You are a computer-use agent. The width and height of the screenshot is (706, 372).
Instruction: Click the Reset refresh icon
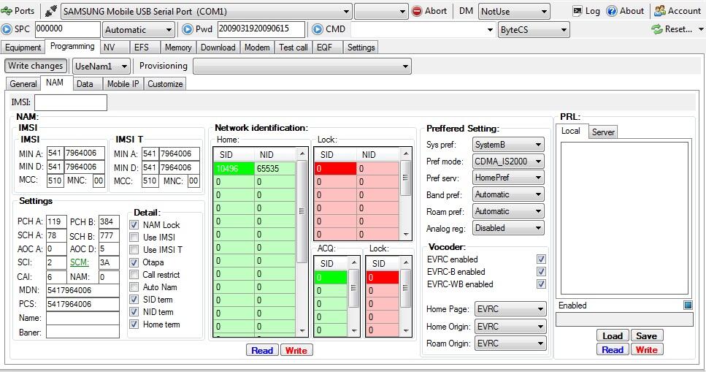pos(656,29)
